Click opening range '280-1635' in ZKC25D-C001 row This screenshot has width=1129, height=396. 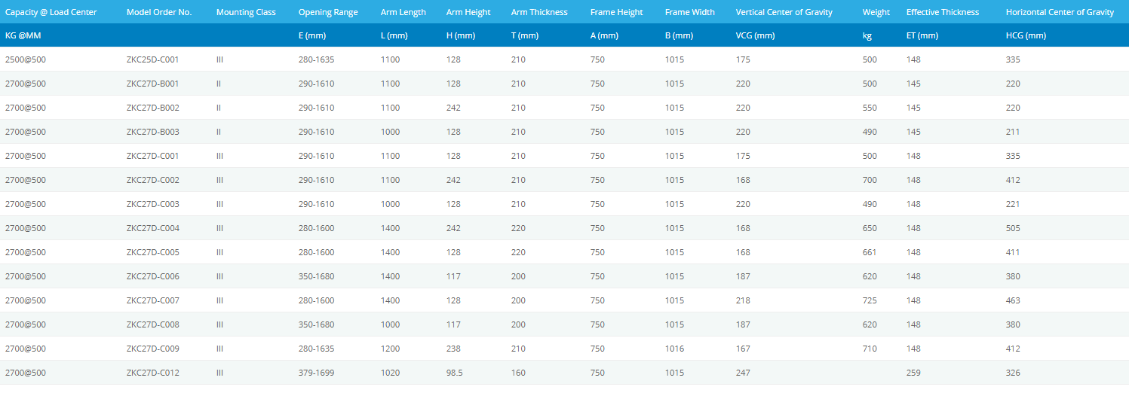pos(317,59)
